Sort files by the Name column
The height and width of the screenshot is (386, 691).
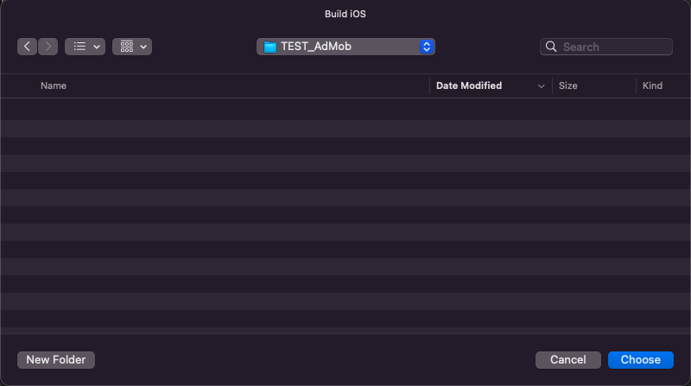coord(54,86)
